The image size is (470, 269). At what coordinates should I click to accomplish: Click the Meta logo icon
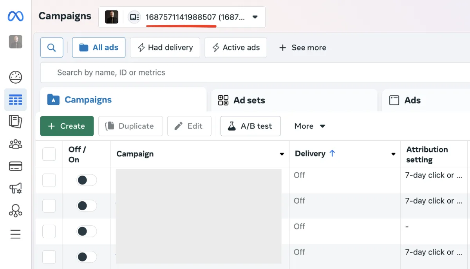click(x=16, y=16)
